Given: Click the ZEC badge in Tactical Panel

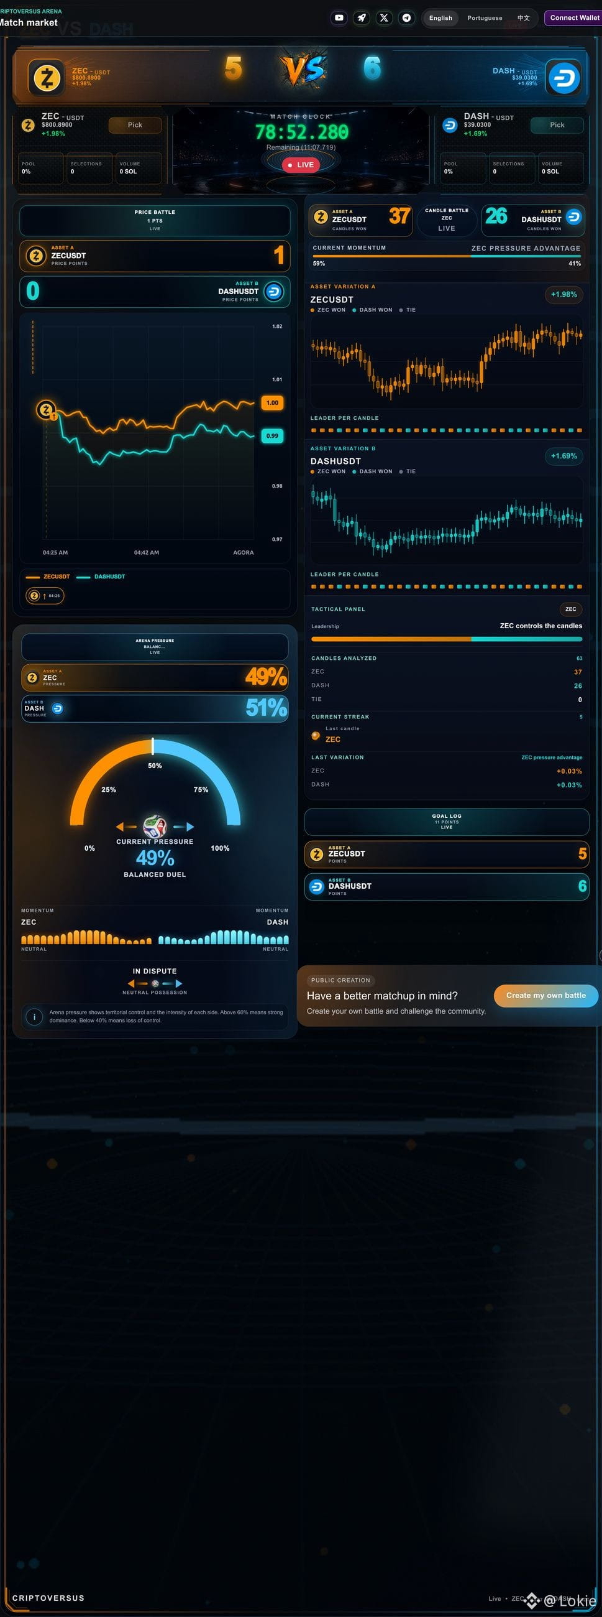Looking at the screenshot, I should (571, 609).
